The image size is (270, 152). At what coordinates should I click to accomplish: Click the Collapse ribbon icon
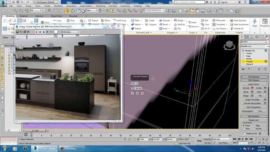146,24
